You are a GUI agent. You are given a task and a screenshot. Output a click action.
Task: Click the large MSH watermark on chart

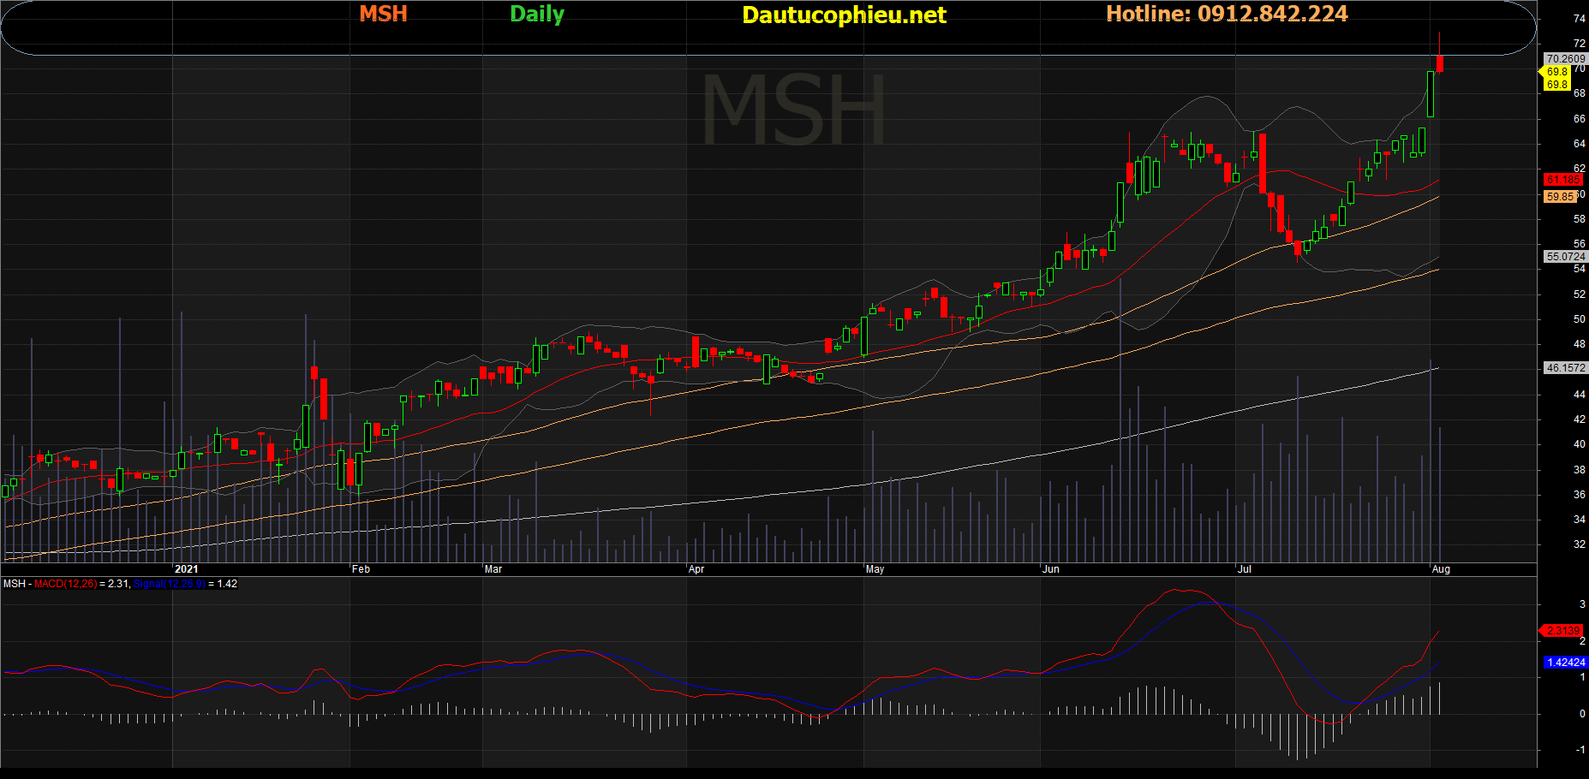[793, 110]
